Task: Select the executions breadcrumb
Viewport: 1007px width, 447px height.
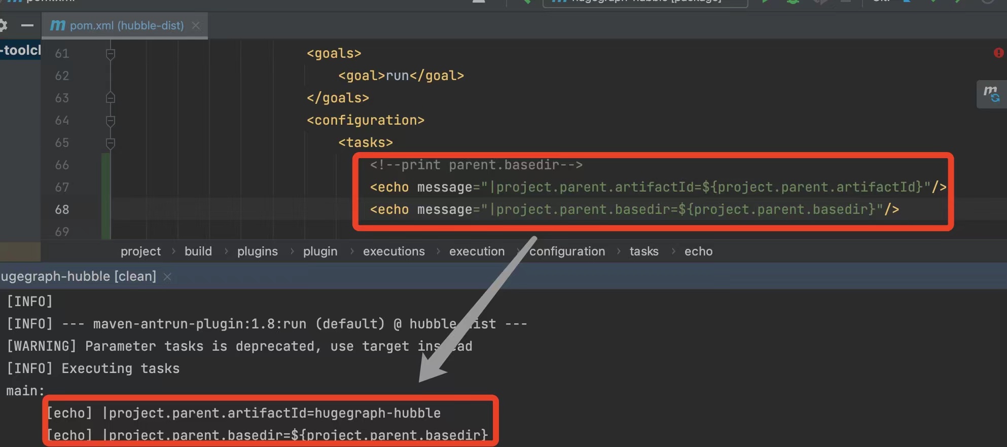Action: (x=394, y=251)
